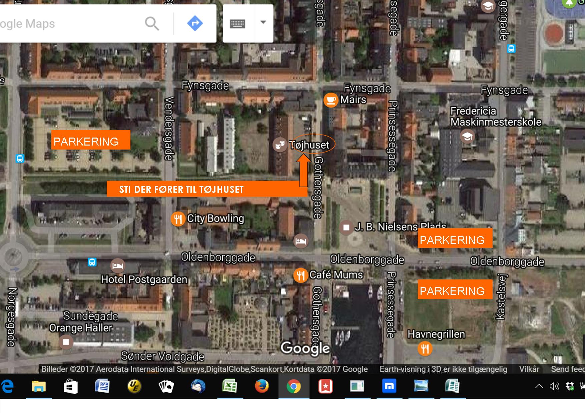This screenshot has width=585, height=413.
Task: Click the Tøjhuset theater marker
Action: pos(280,145)
